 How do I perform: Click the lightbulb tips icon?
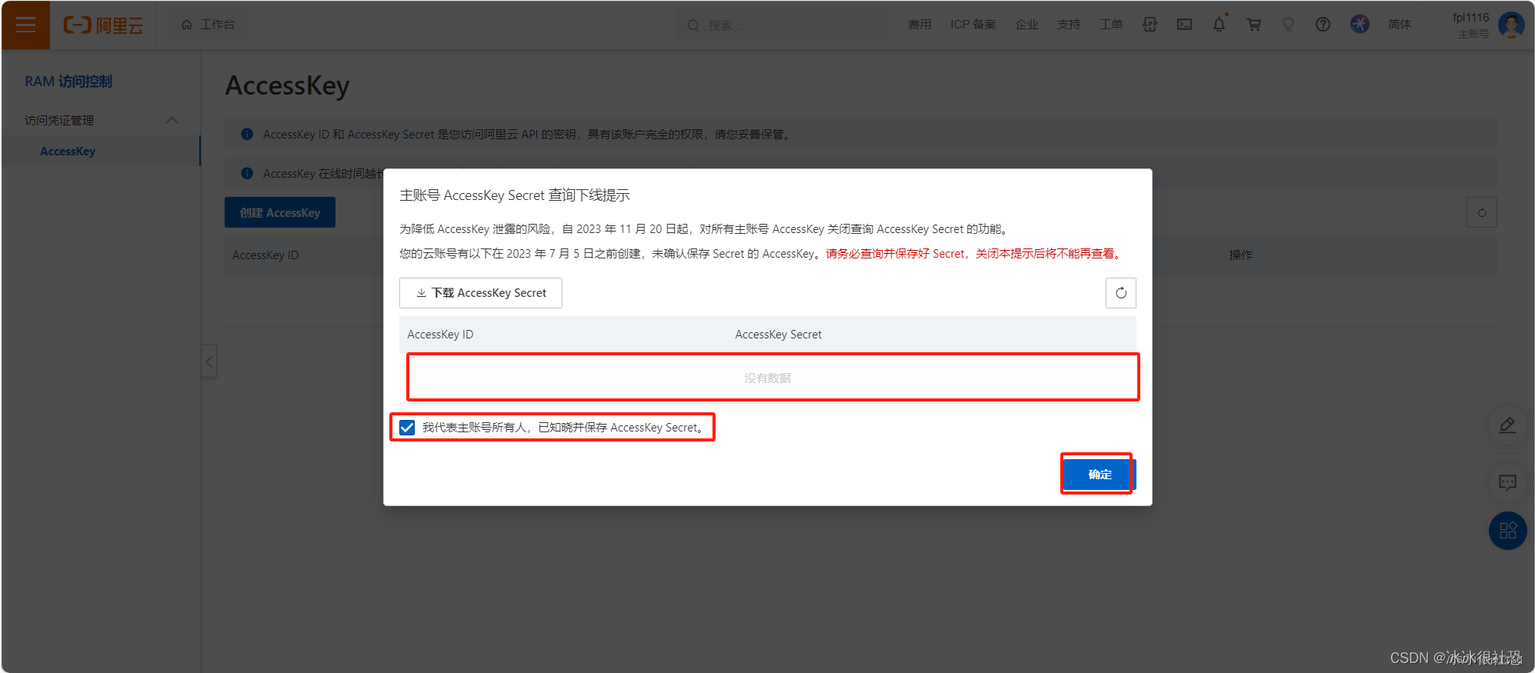[x=1288, y=25]
